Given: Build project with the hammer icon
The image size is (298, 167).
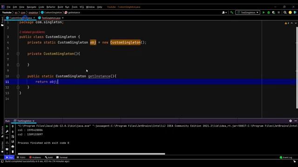Looking at the screenshot, I should pos(232,13).
